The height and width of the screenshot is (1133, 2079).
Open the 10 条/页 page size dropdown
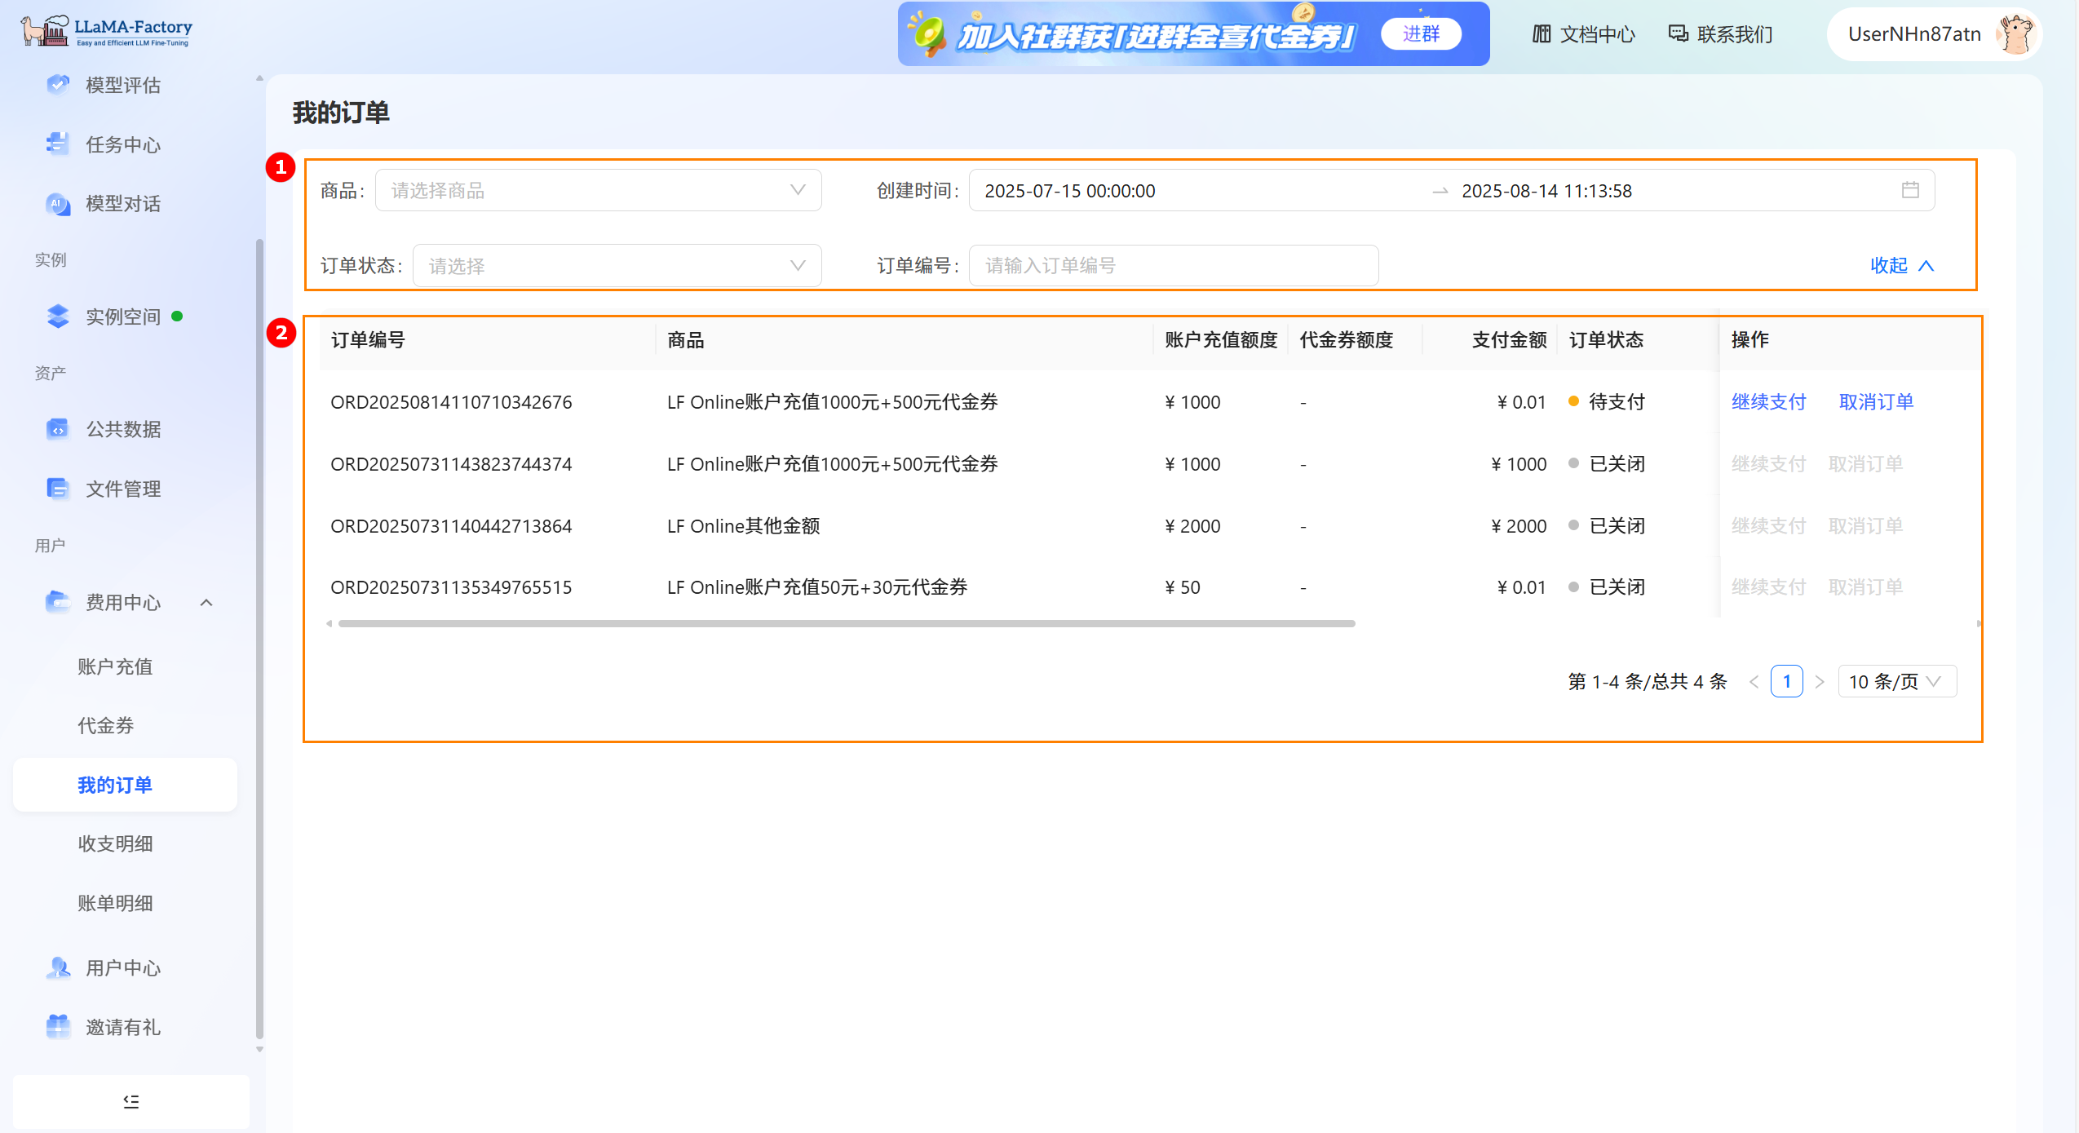(x=1896, y=682)
